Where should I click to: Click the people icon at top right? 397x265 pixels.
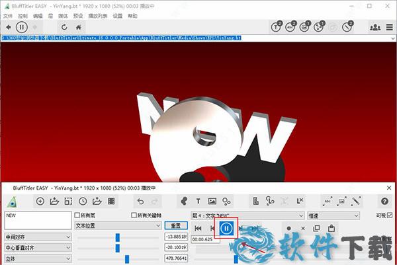click(375, 27)
